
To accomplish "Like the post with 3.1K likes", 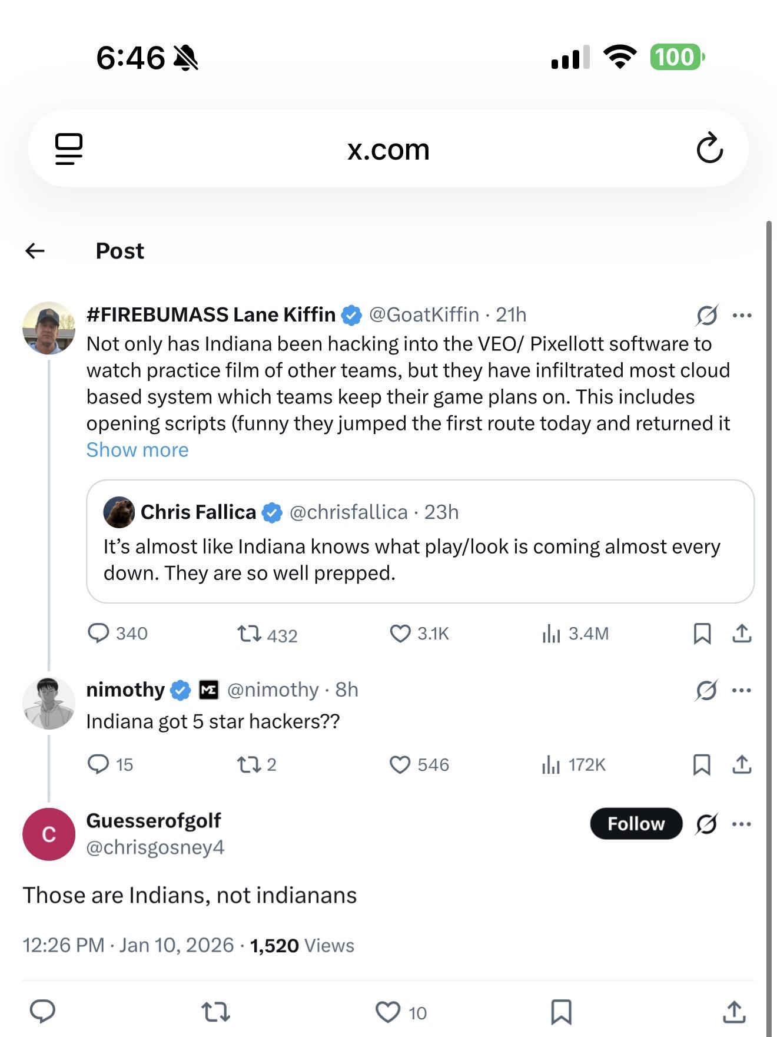I will (x=400, y=634).
